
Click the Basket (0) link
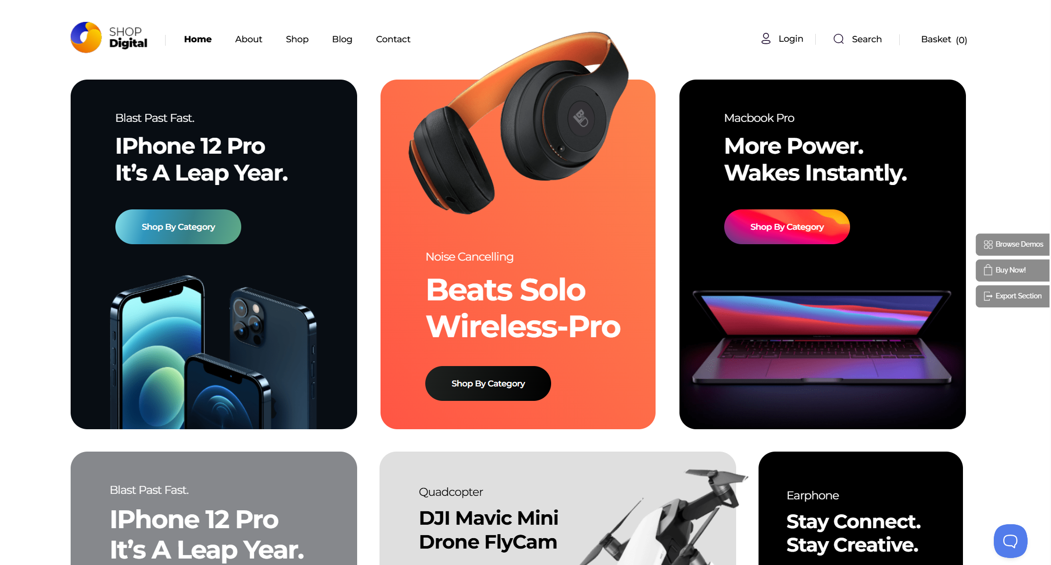[944, 39]
